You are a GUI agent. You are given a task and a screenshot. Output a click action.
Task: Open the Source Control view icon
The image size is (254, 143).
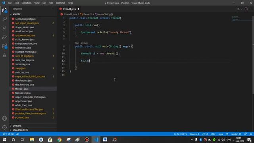pos(4,28)
